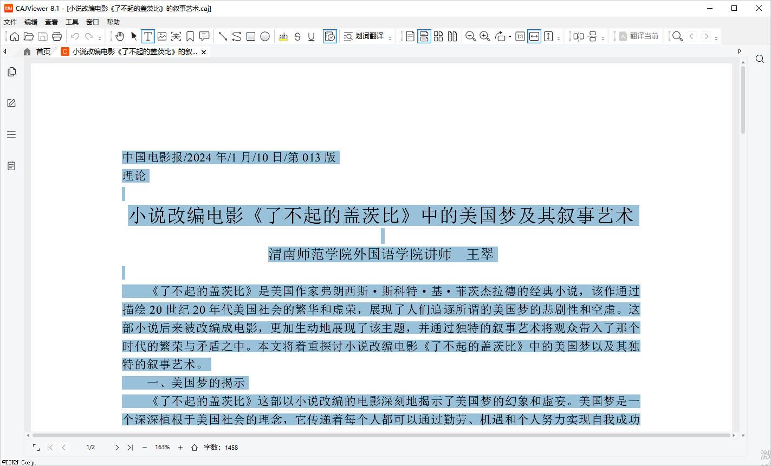Image resolution: width=771 pixels, height=466 pixels.
Task: Select the Hand pan tool
Action: [x=120, y=36]
